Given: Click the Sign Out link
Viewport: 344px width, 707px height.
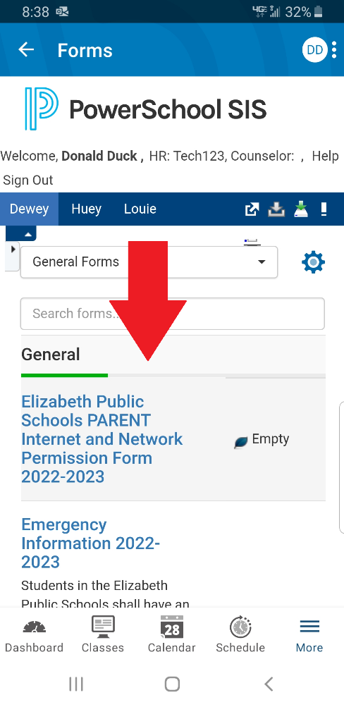Looking at the screenshot, I should pyautogui.click(x=28, y=180).
